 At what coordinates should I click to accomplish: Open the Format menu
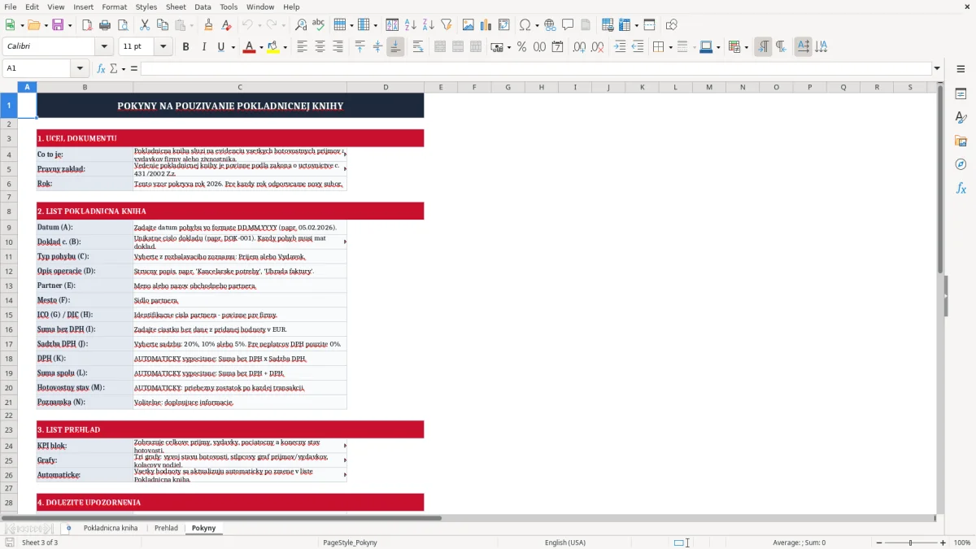114,7
